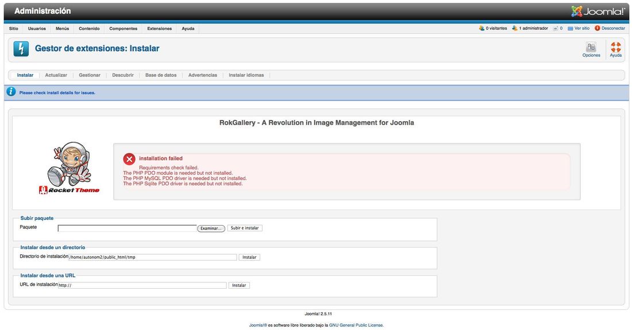
Task: Click the messages count icon
Action: [x=556, y=28]
